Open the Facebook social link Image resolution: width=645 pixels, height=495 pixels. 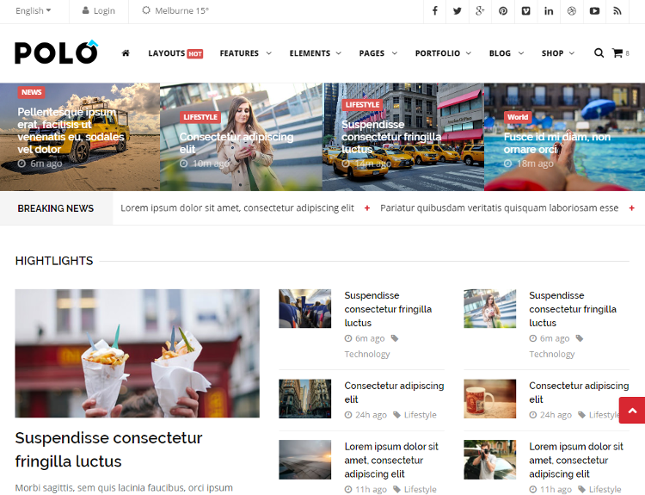click(x=435, y=11)
